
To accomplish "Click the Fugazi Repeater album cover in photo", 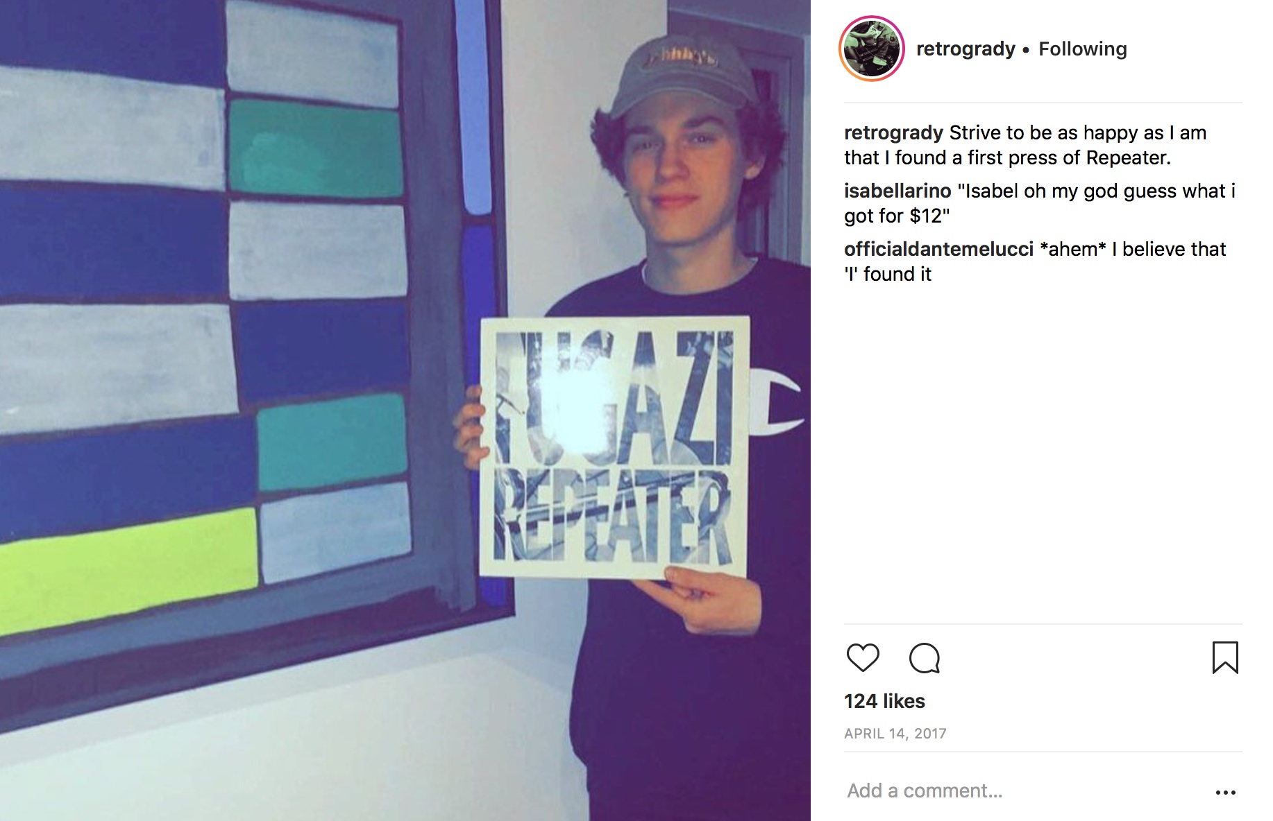I will 614,447.
